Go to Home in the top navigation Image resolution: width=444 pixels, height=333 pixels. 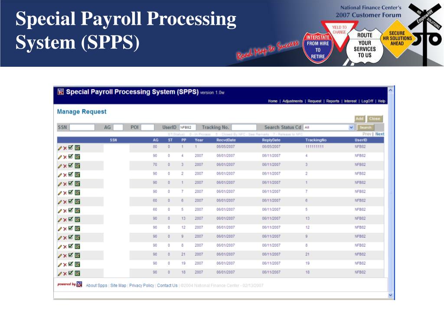pyautogui.click(x=273, y=101)
